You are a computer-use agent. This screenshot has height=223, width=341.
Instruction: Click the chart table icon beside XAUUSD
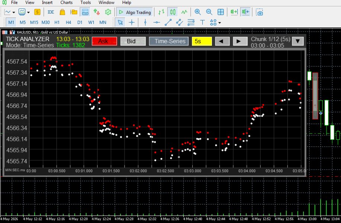point(5,32)
